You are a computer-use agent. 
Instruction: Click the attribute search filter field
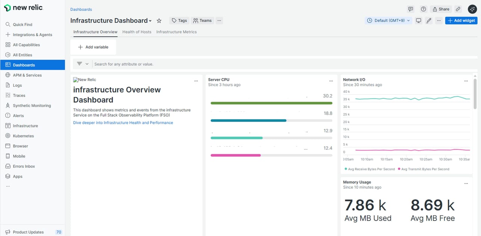pyautogui.click(x=263, y=64)
